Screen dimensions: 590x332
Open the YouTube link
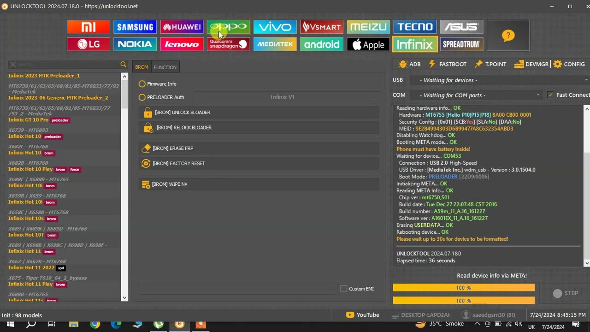[x=363, y=315]
